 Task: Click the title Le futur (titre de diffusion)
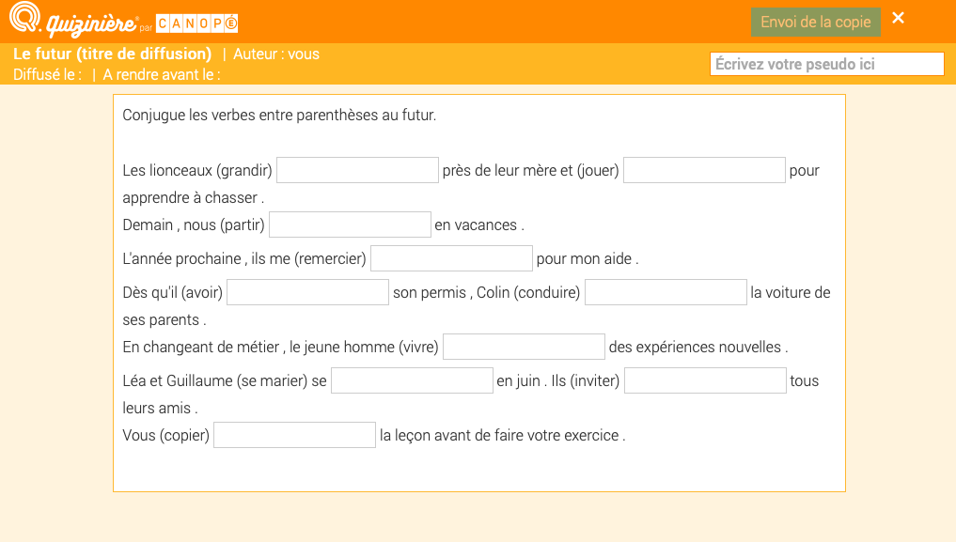point(112,54)
